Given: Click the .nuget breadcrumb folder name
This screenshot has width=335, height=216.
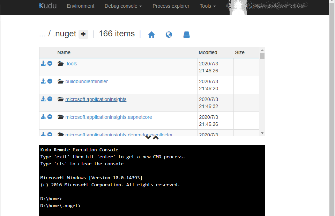Looking at the screenshot, I should (x=65, y=34).
